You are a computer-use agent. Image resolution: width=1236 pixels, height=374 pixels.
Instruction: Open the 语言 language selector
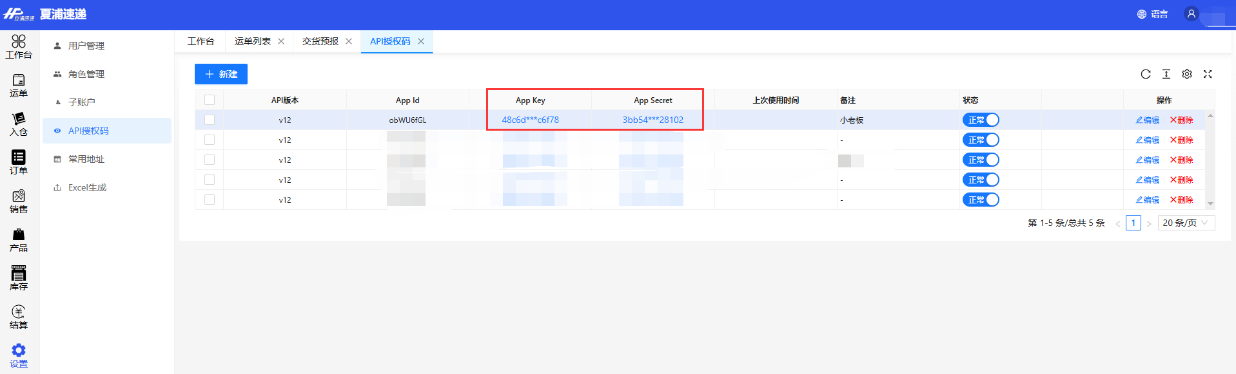1153,14
